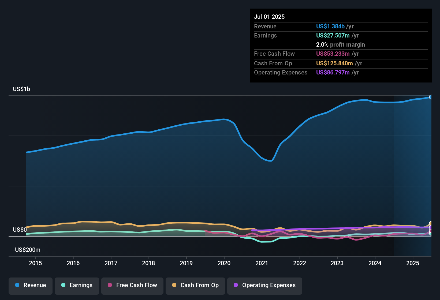Screen dimensions: 440x300
Task: Toggle the Free Cash Flow series
Action: [x=132, y=286]
